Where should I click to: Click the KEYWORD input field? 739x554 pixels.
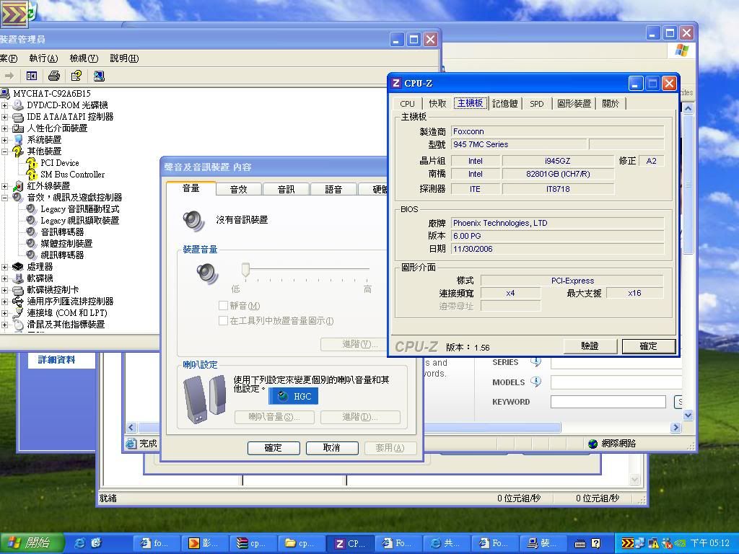tap(608, 402)
